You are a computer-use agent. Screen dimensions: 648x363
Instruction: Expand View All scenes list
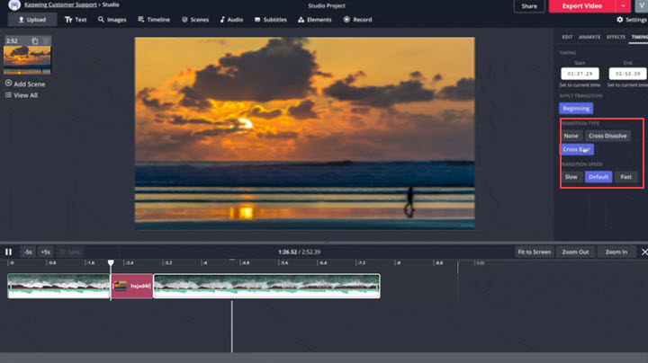(21, 95)
